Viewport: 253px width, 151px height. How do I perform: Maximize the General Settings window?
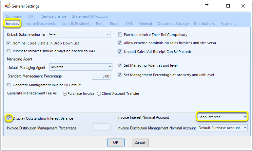(x=228, y=6)
